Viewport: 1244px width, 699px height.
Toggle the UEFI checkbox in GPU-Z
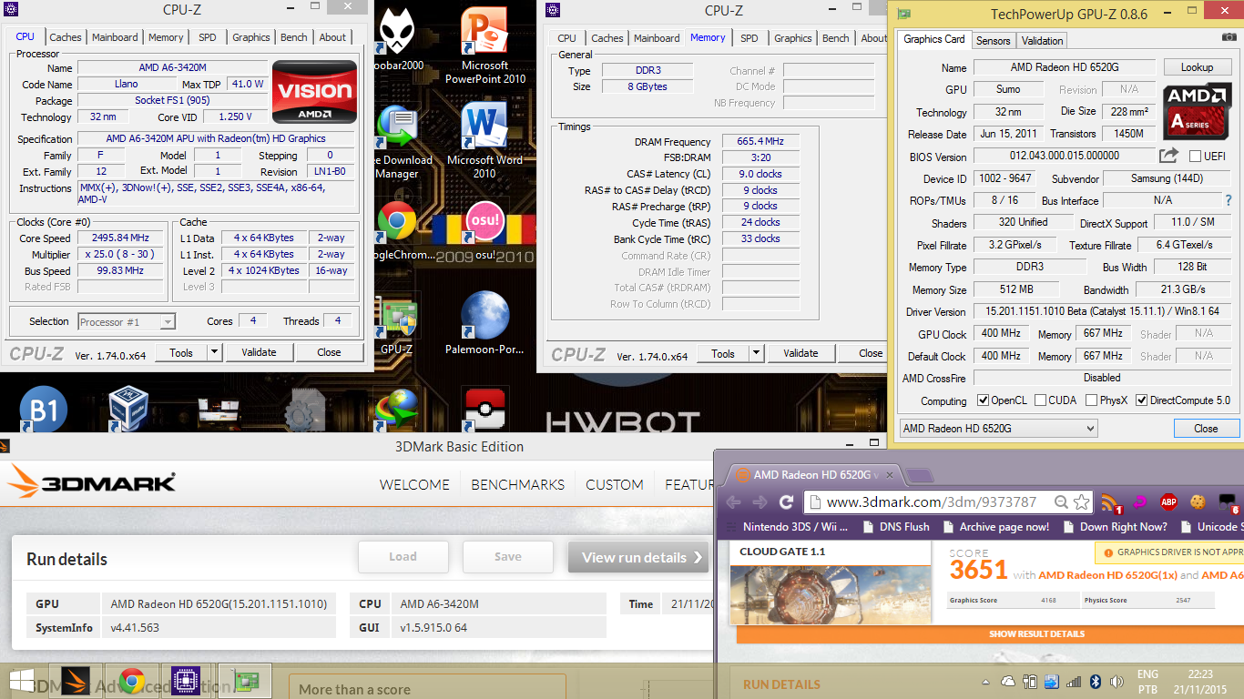[1196, 157]
